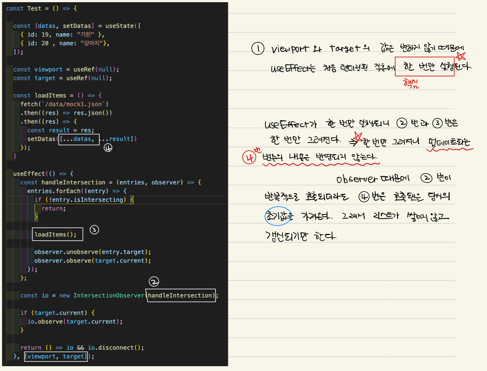
Task: Click the 'observer.observe(target.current);' line
Action: [93, 261]
